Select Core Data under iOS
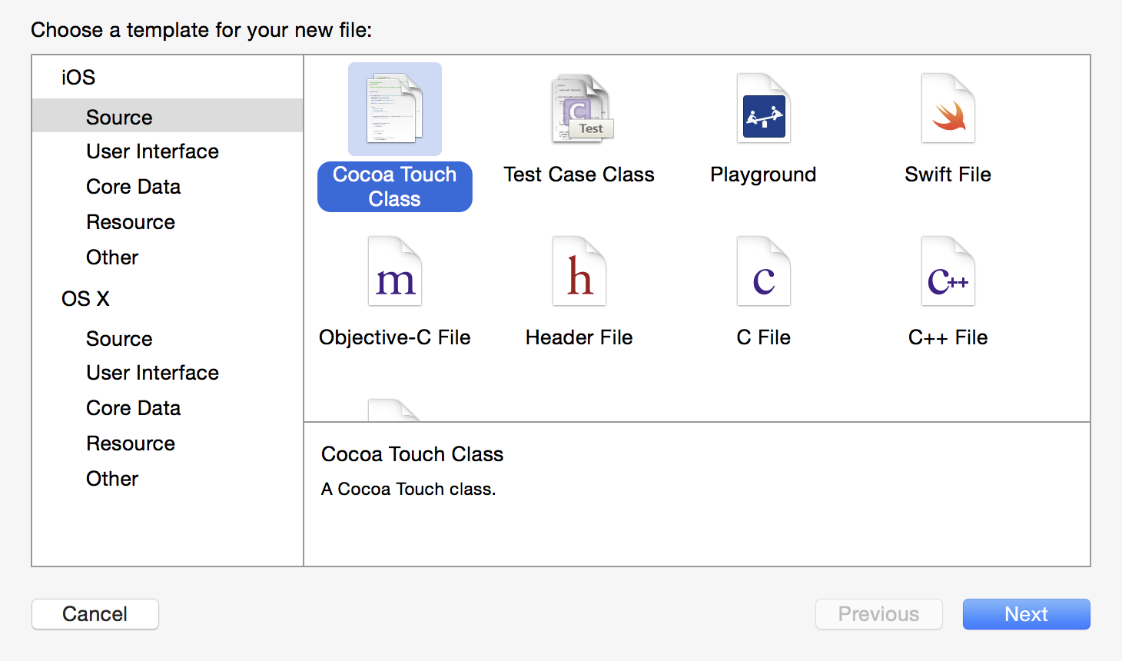The width and height of the screenshot is (1122, 661). click(x=168, y=187)
